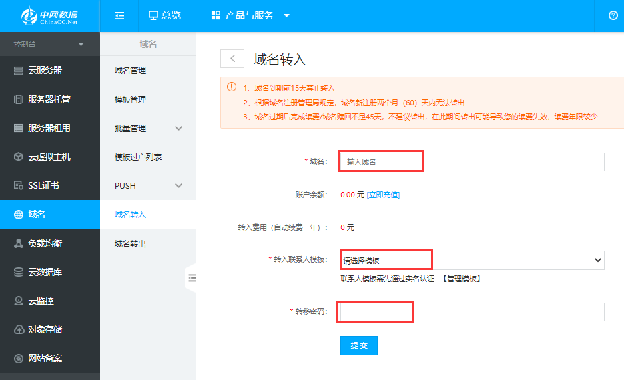Toggle the sidebar collapse hamburger icon
The image size is (624, 380).
[120, 15]
